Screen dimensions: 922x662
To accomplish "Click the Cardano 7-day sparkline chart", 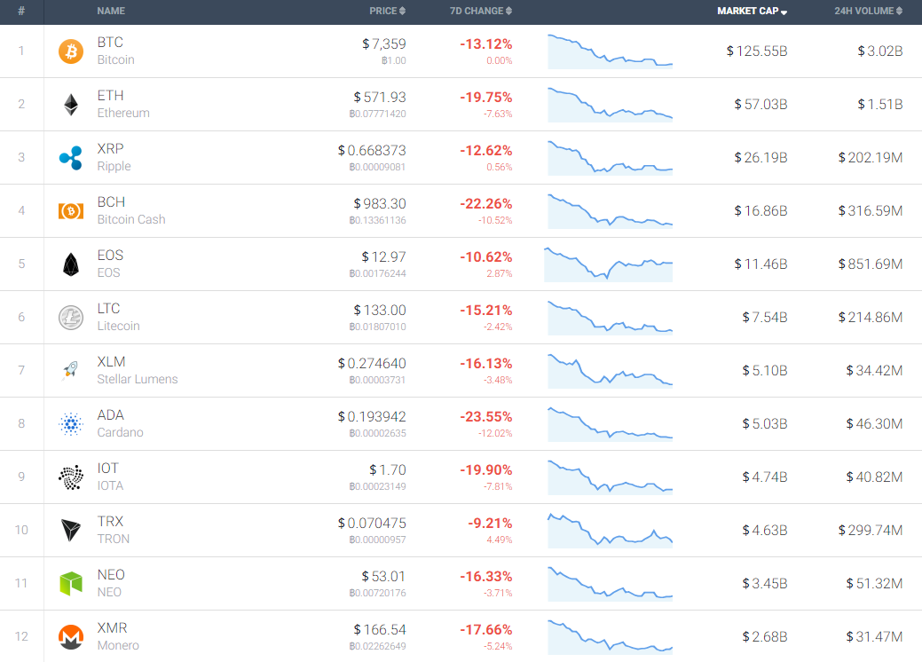I will [610, 424].
